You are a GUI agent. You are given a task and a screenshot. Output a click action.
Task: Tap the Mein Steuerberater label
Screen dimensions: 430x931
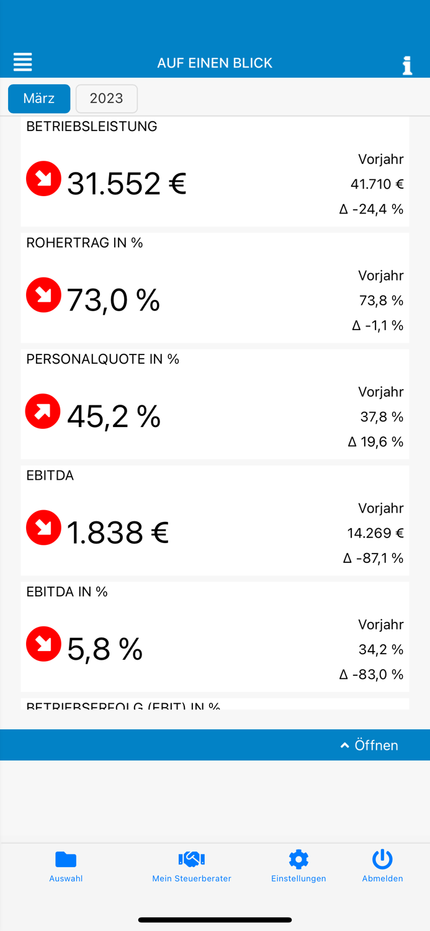[x=191, y=878]
